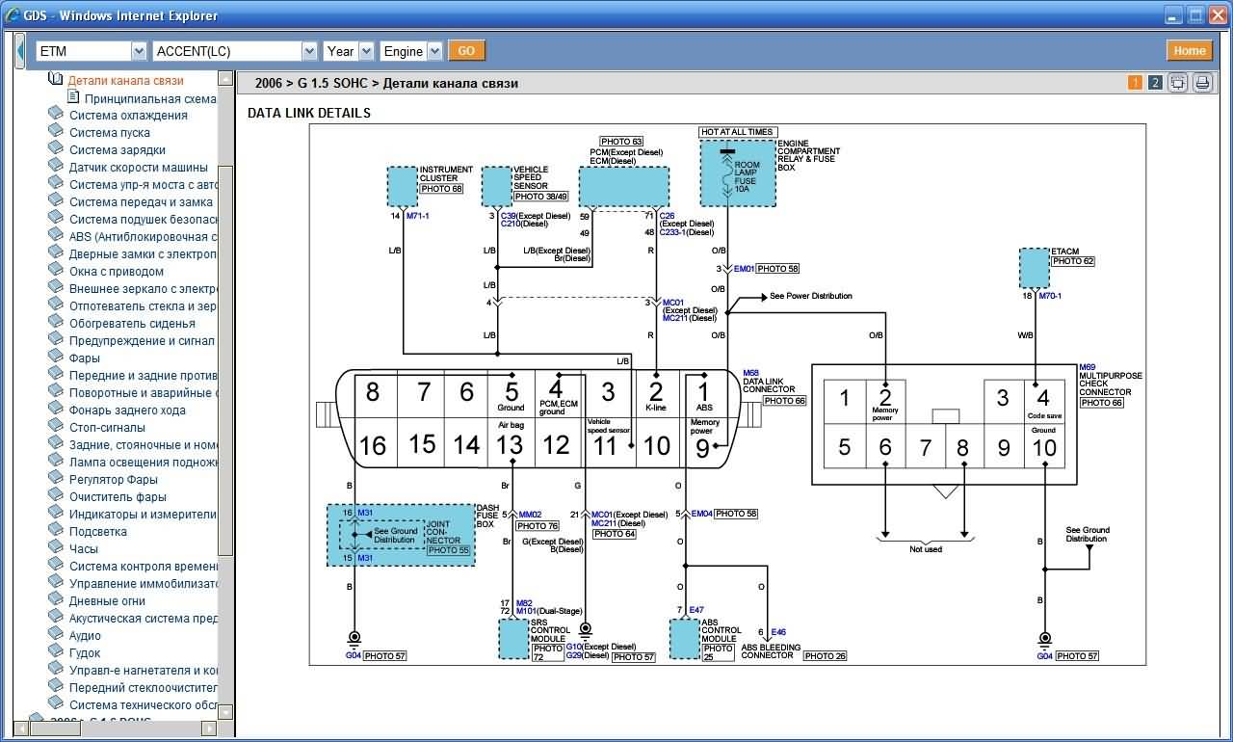Viewport: 1233px width, 742px height.
Task: Click the book icon beside Датчик скорости машины
Action: pyautogui.click(x=56, y=167)
